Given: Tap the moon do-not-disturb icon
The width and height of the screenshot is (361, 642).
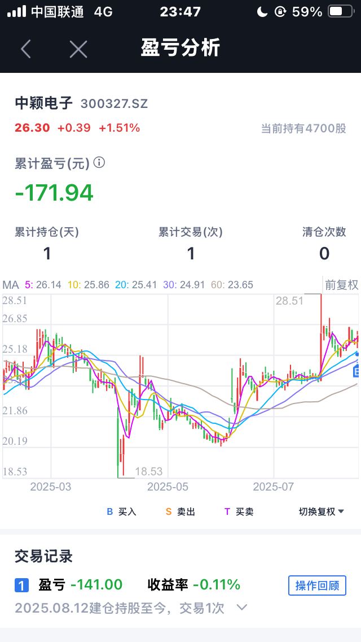Looking at the screenshot, I should 261,11.
